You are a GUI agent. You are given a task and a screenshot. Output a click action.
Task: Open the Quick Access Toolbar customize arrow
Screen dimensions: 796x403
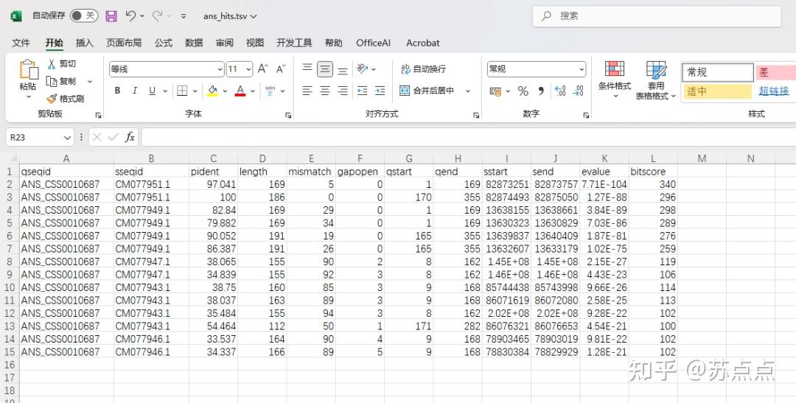[x=184, y=16]
